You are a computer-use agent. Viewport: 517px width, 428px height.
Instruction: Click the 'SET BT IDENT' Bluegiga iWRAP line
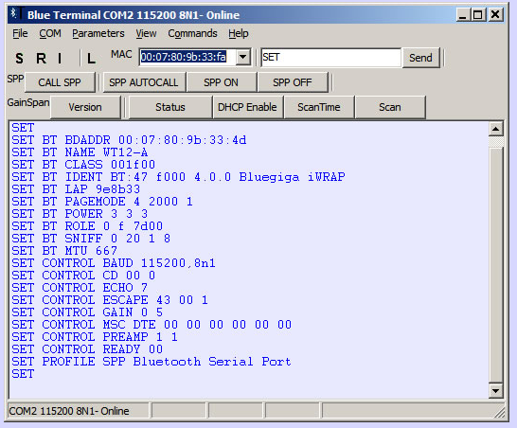point(178,177)
